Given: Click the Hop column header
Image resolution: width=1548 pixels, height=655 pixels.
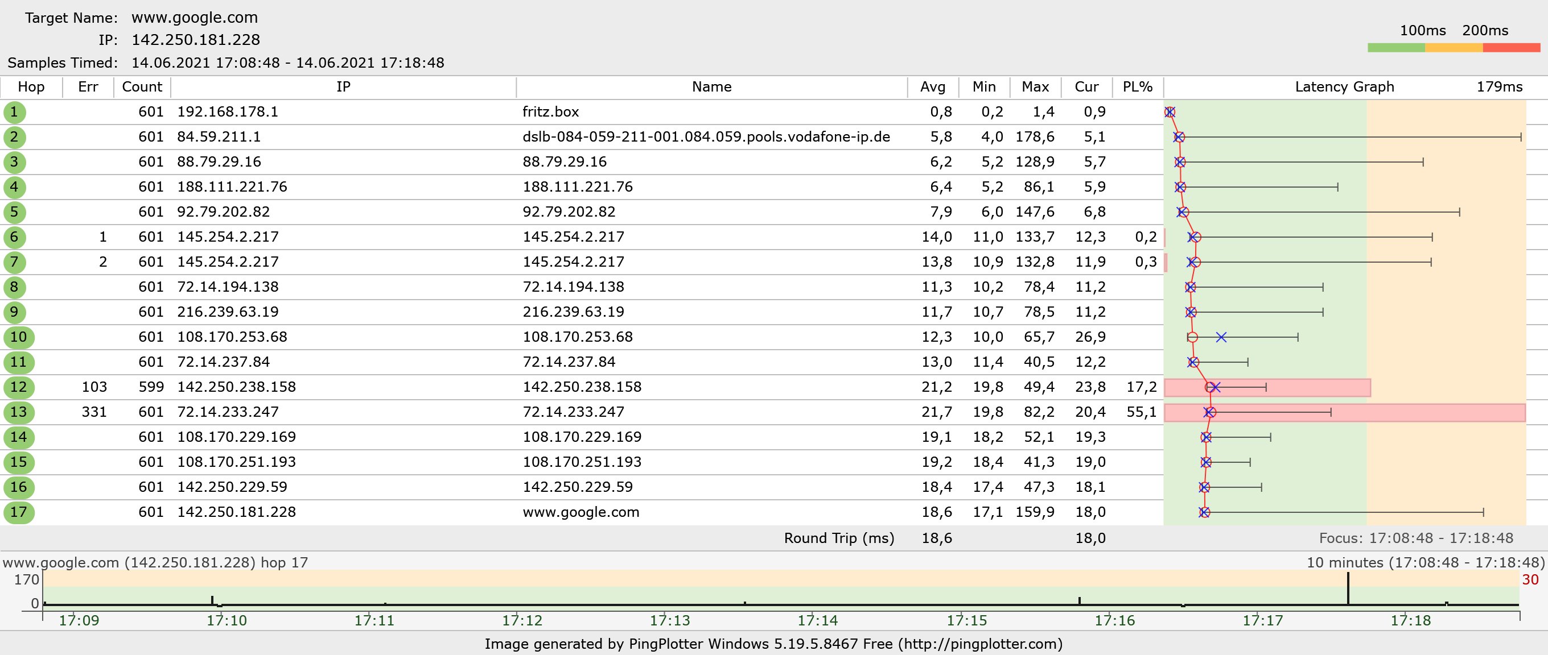Looking at the screenshot, I should 31,87.
